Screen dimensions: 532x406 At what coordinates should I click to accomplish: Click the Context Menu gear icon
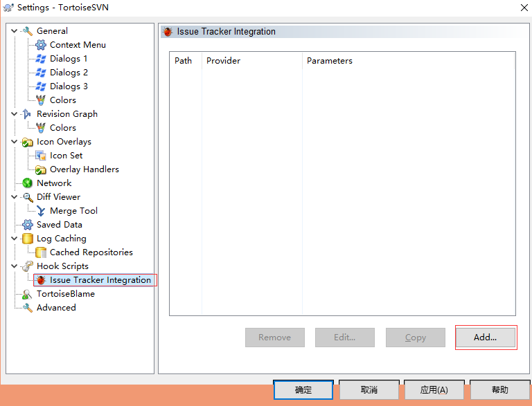click(x=41, y=45)
